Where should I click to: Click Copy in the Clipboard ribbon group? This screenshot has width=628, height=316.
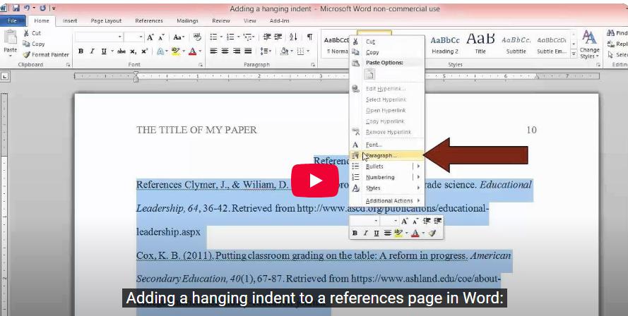[x=34, y=44]
